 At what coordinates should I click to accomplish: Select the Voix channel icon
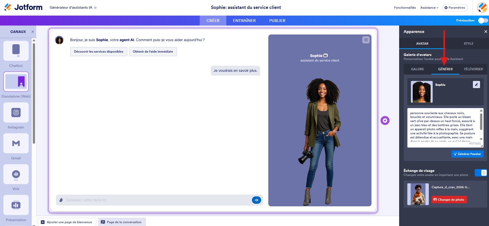(16, 174)
